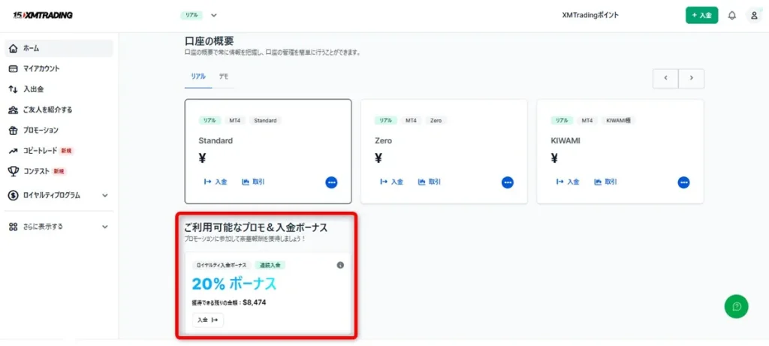The height and width of the screenshot is (346, 769).
Task: Click the XMTrading logo
Action: 43,15
